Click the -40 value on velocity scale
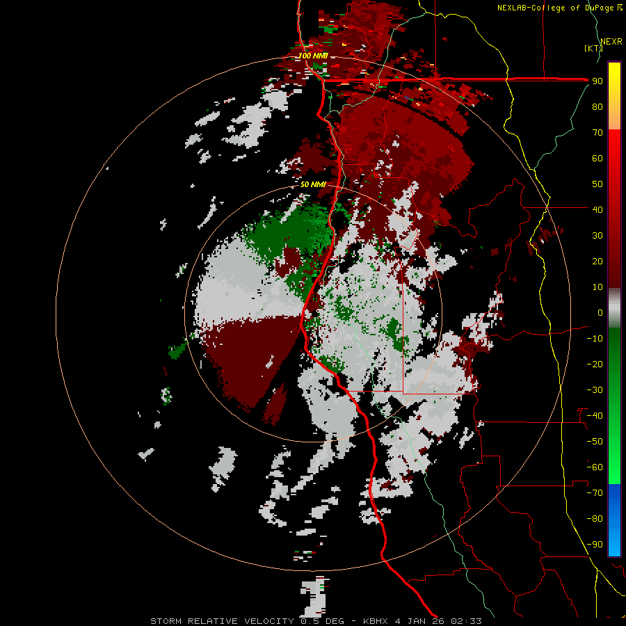 click(595, 416)
